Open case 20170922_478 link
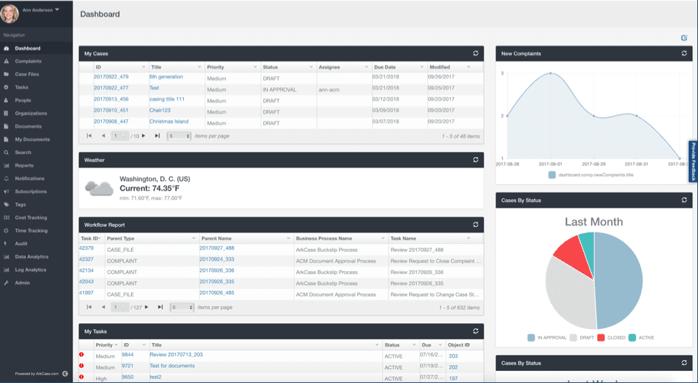The width and height of the screenshot is (698, 383). (111, 77)
